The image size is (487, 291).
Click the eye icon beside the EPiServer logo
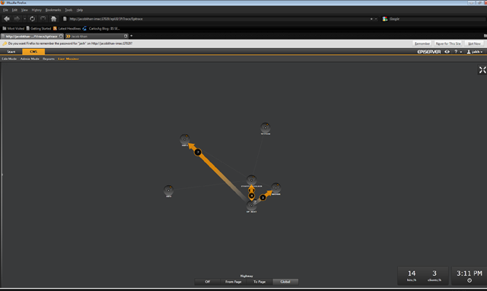coord(447,52)
